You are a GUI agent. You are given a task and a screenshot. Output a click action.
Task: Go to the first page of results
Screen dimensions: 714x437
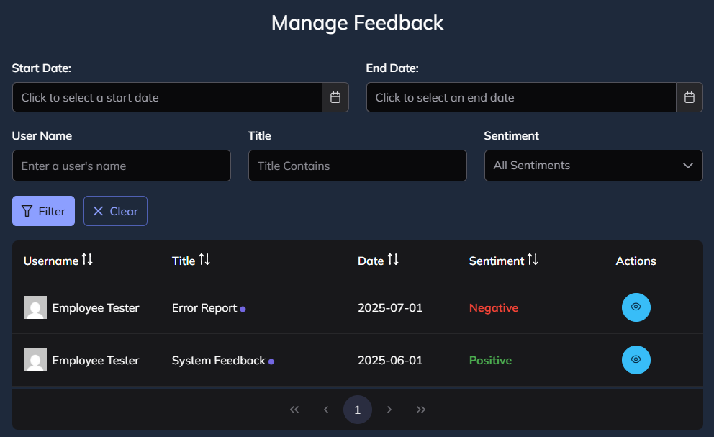point(294,410)
